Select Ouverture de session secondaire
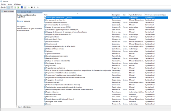This screenshot has height=111, width=171. pos(106,56)
